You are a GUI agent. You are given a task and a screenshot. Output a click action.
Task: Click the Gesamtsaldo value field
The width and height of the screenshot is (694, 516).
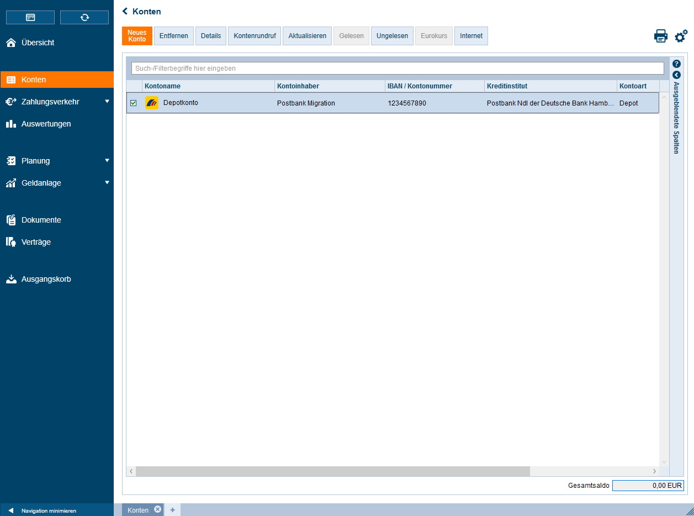648,486
